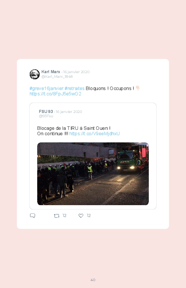Open the #greve16janvier hashtag
Viewport: 186px width, 288px height.
click(x=46, y=88)
